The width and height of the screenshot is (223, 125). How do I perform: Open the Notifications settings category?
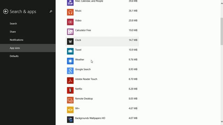pyautogui.click(x=28, y=40)
